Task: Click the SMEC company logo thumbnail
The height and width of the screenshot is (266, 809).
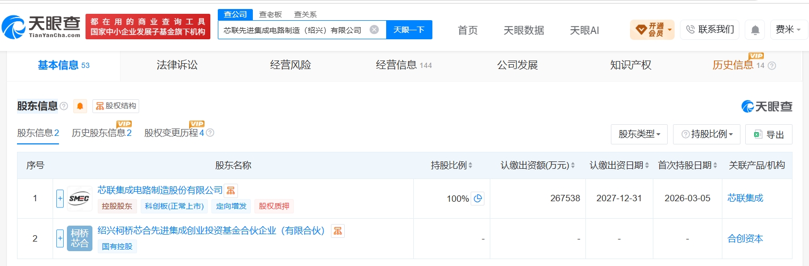Action: [x=80, y=199]
